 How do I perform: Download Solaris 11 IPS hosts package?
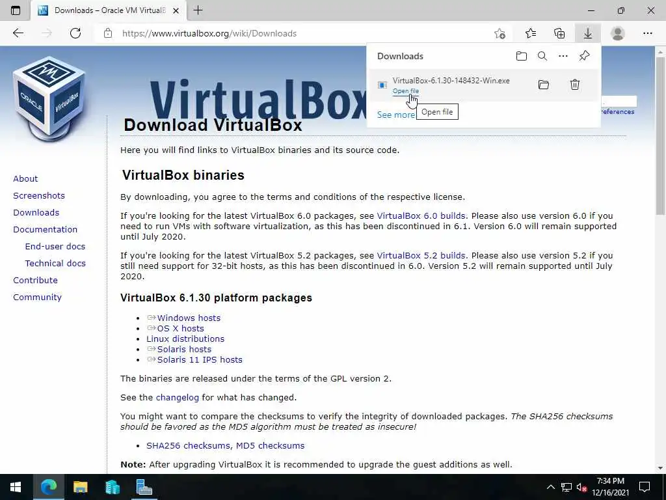(x=200, y=359)
